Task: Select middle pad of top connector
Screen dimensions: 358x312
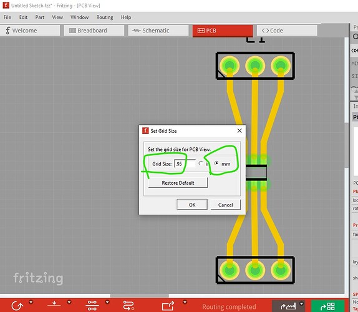Action: 255,66
